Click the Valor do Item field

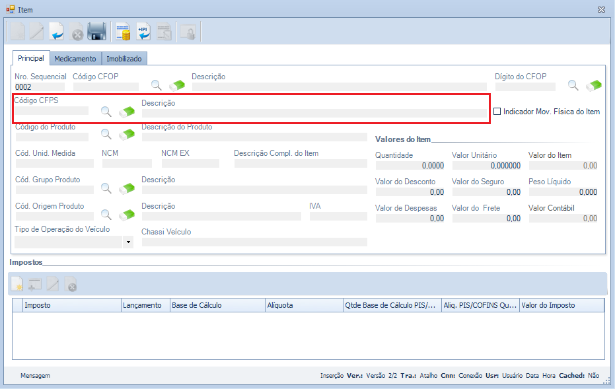pyautogui.click(x=563, y=166)
